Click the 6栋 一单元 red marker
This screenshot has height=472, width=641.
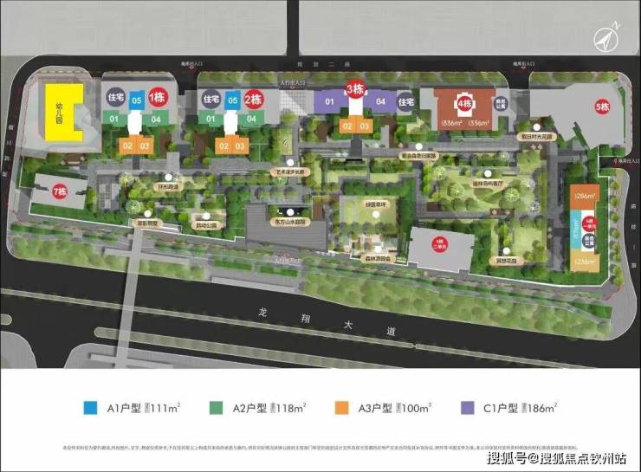click(589, 223)
